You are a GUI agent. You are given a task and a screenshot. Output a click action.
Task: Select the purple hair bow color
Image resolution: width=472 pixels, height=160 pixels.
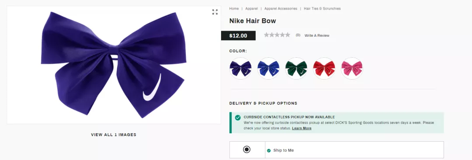click(240, 68)
